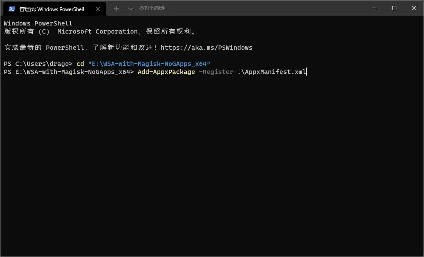Click the PS C:\Users\drago> prompt

38,64
